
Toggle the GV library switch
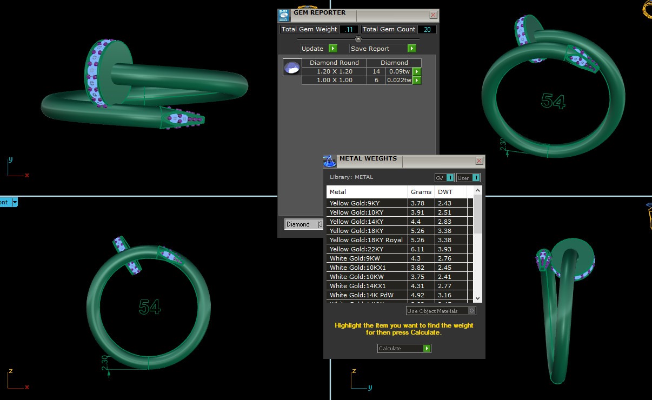tap(450, 178)
